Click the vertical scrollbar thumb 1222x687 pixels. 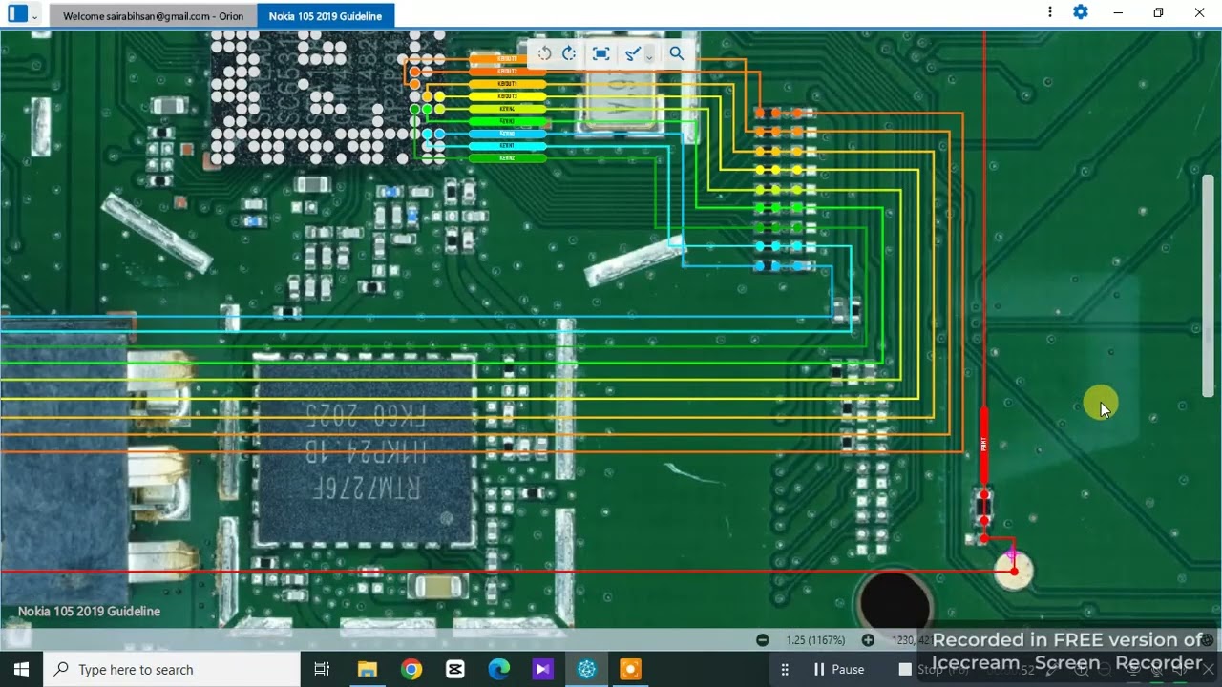(x=1208, y=286)
